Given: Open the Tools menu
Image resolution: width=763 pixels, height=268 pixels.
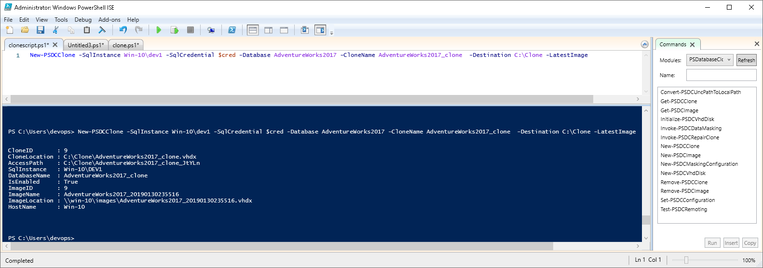Looking at the screenshot, I should point(61,20).
